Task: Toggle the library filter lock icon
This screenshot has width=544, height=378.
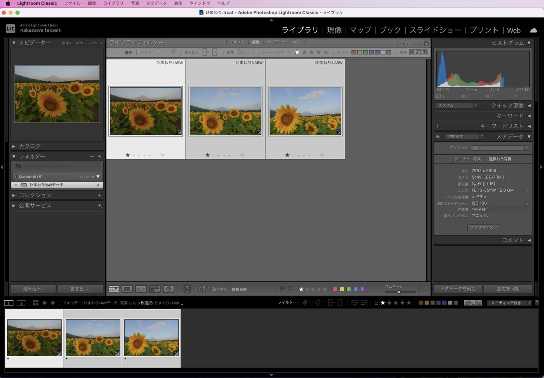Action: coord(426,43)
